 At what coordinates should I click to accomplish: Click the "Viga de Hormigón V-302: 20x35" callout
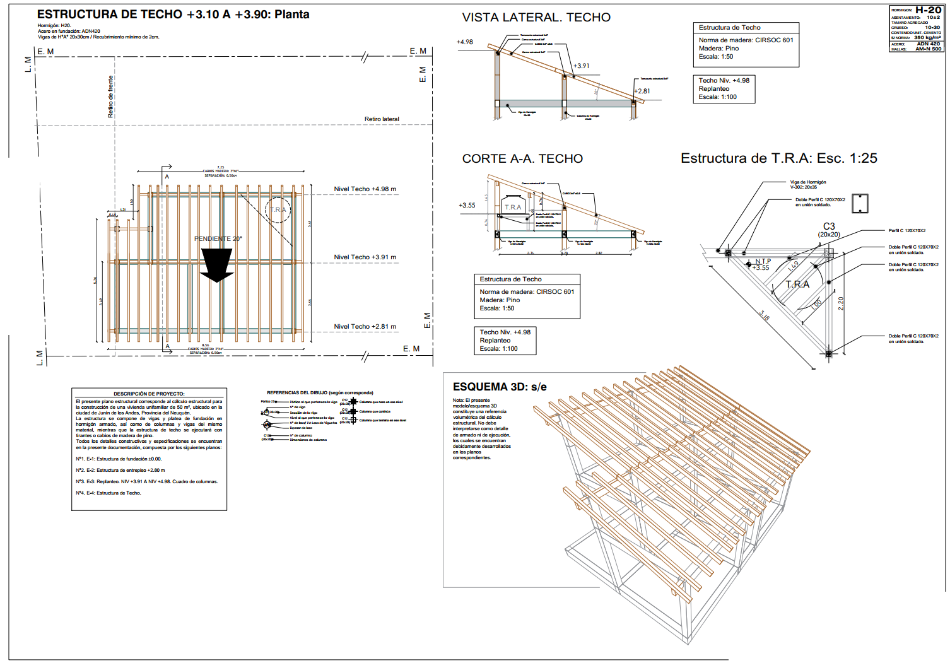pyautogui.click(x=808, y=185)
